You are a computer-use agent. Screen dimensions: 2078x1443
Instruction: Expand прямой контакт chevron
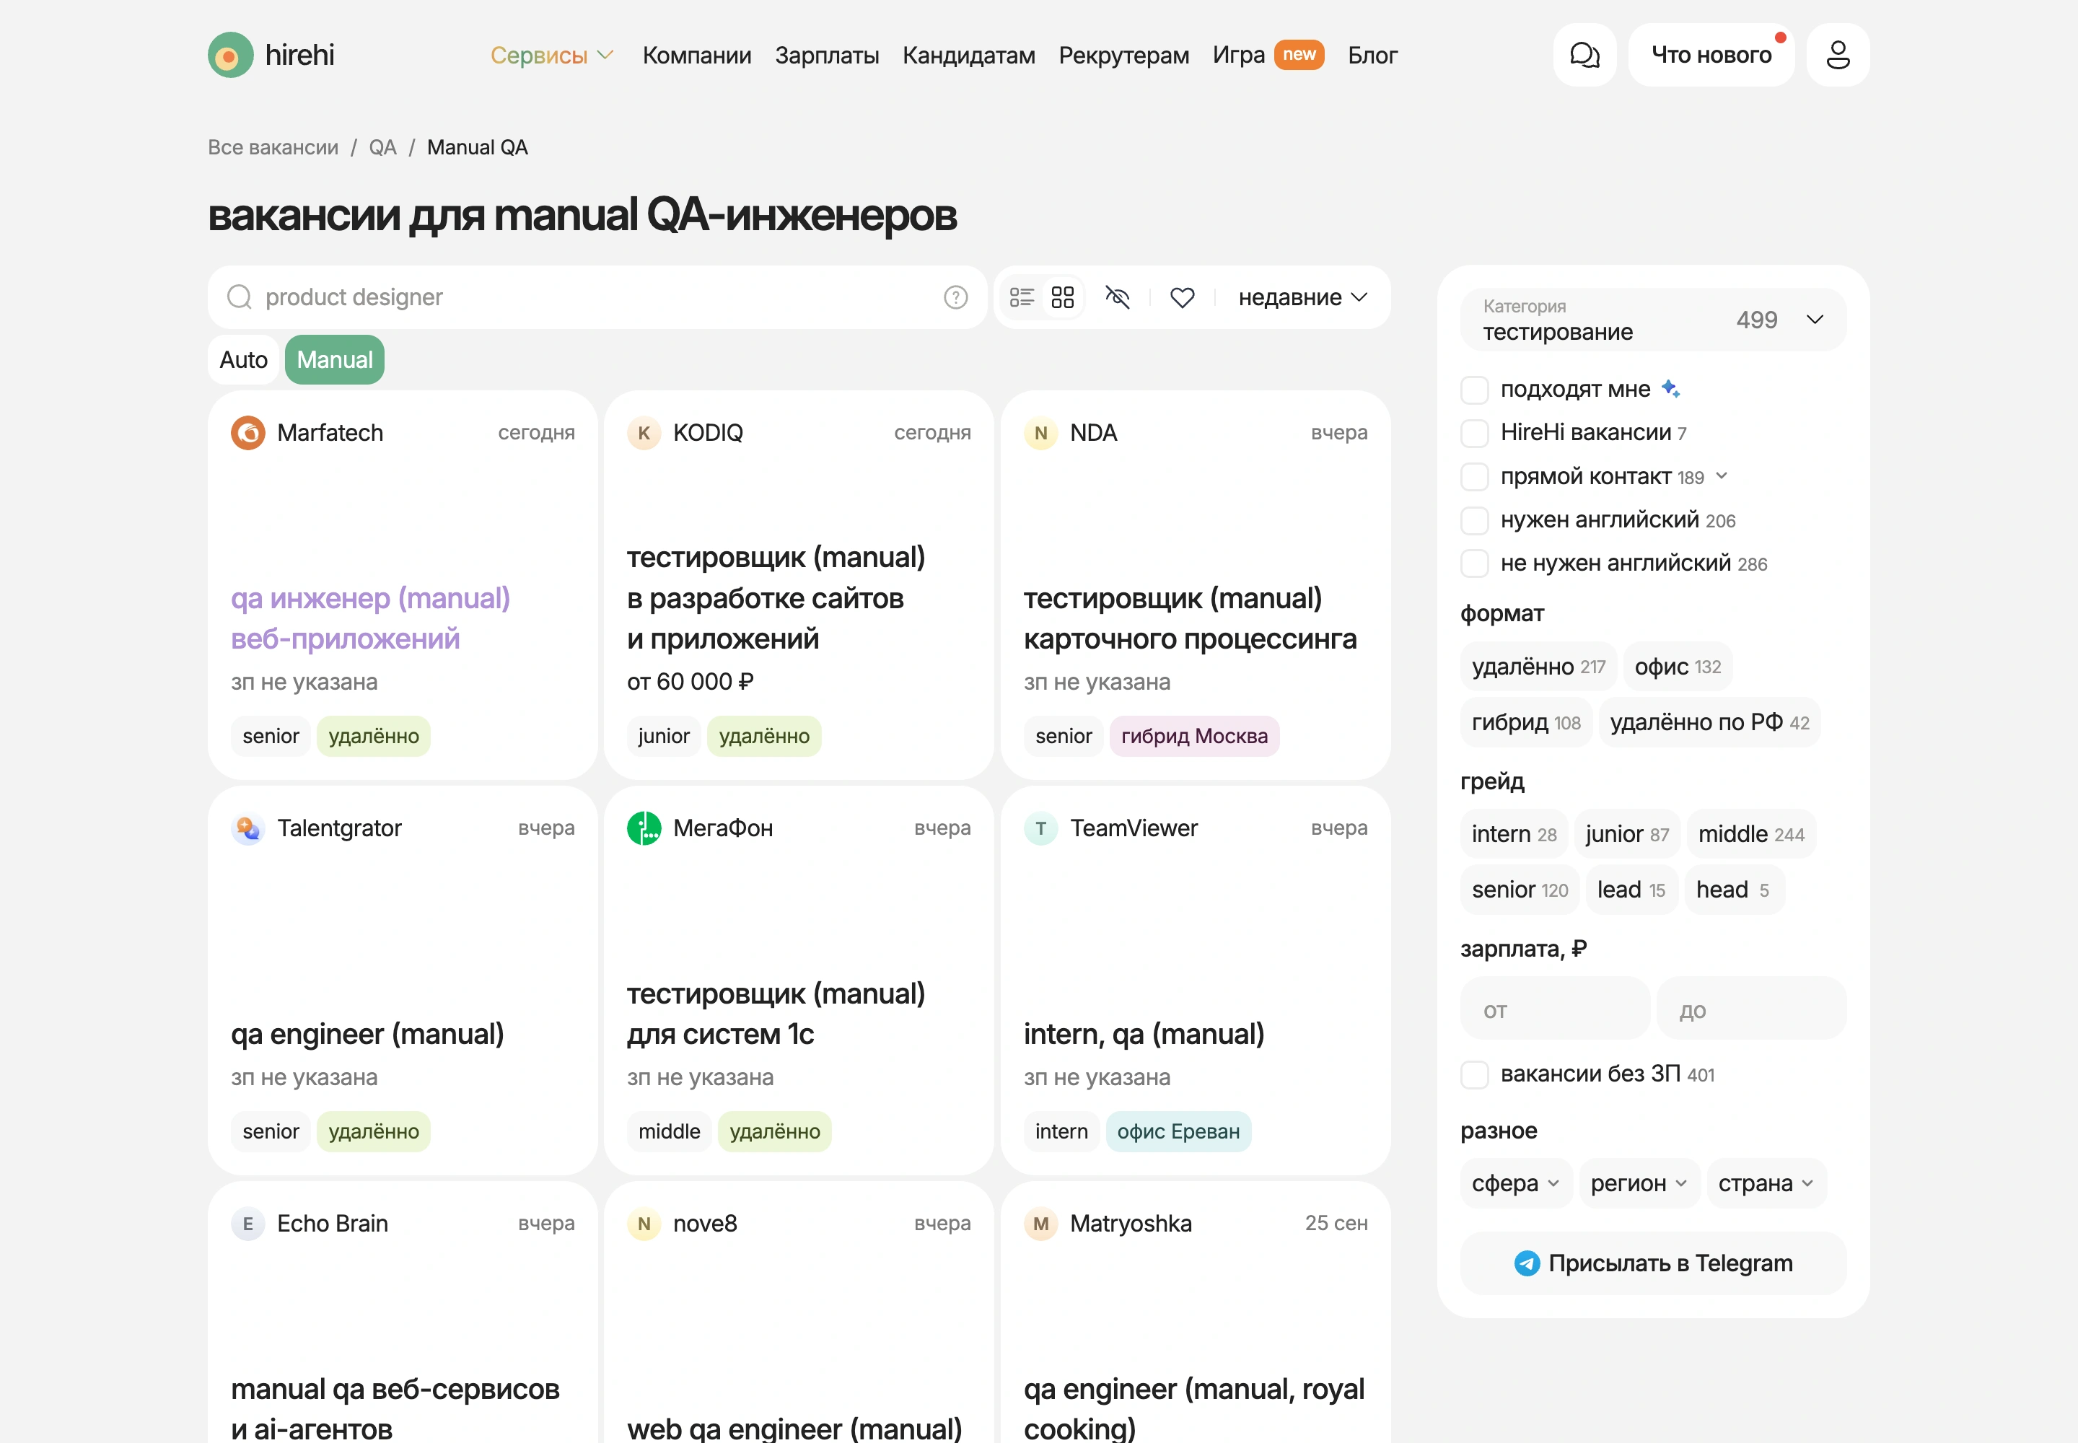[x=1722, y=476]
